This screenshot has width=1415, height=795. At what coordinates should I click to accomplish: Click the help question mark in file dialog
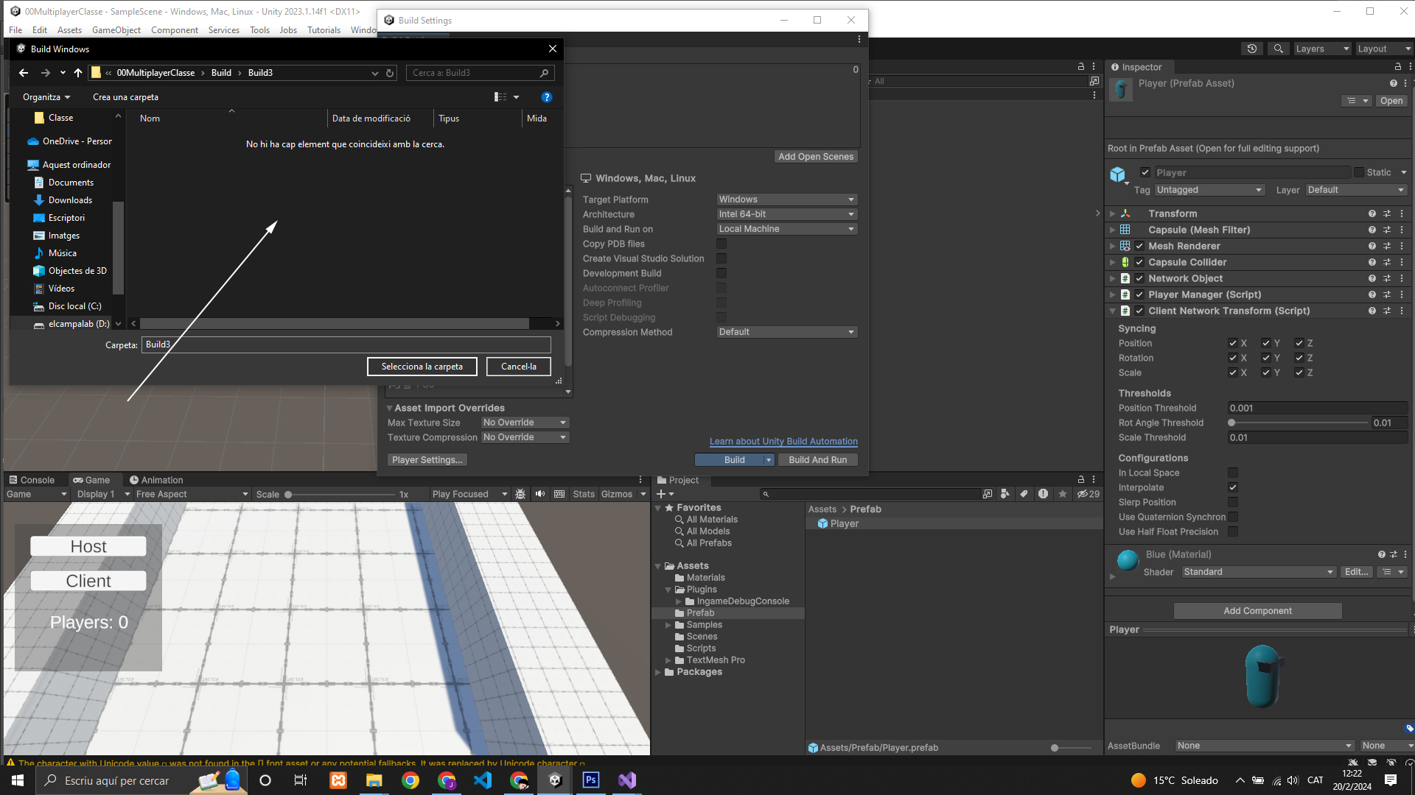(546, 97)
